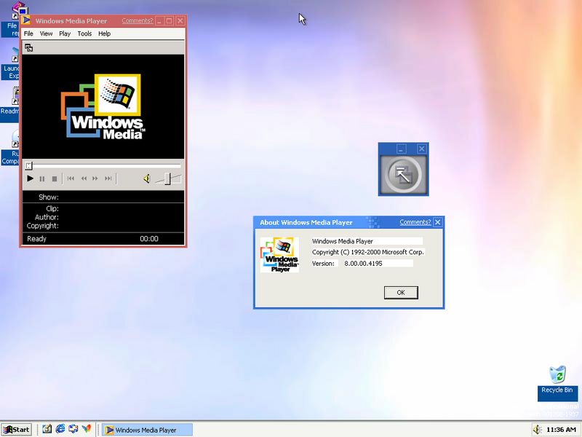Click the Windows Media Player taskbar button
582x437 pixels.
click(147, 430)
